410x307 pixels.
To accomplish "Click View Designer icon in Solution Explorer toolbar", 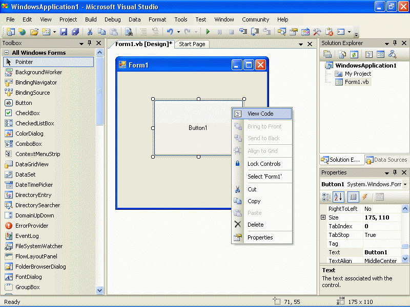I will coord(380,54).
